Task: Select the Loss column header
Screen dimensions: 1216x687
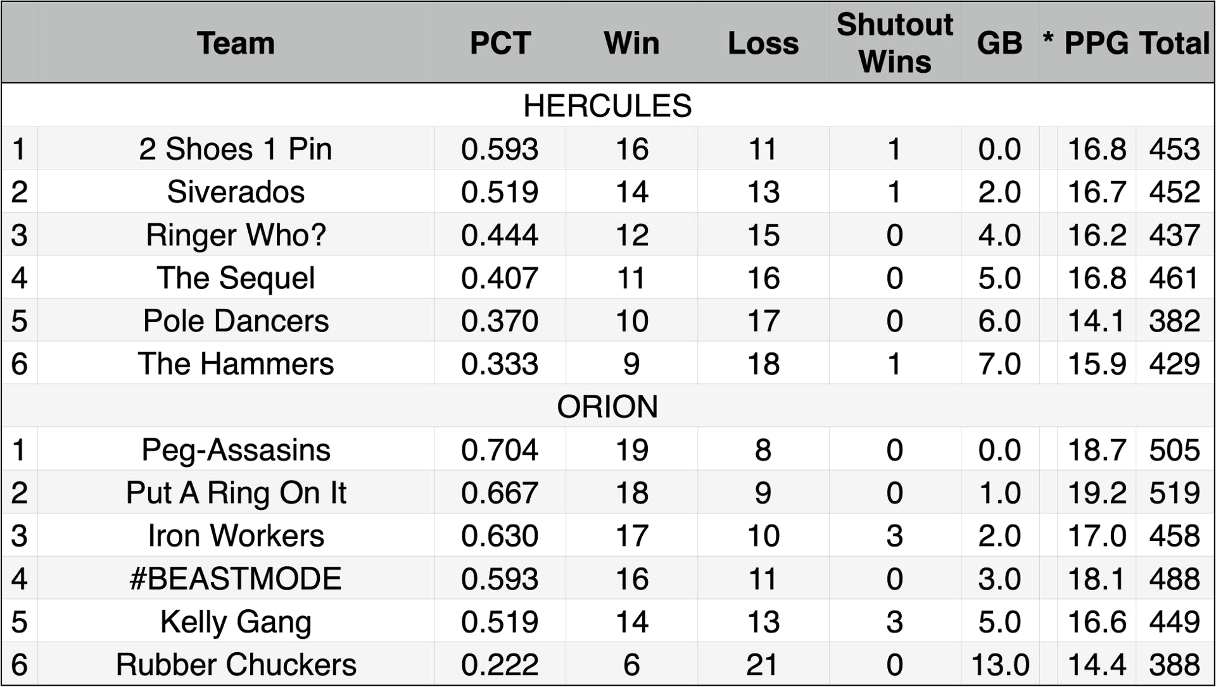Action: [x=763, y=43]
